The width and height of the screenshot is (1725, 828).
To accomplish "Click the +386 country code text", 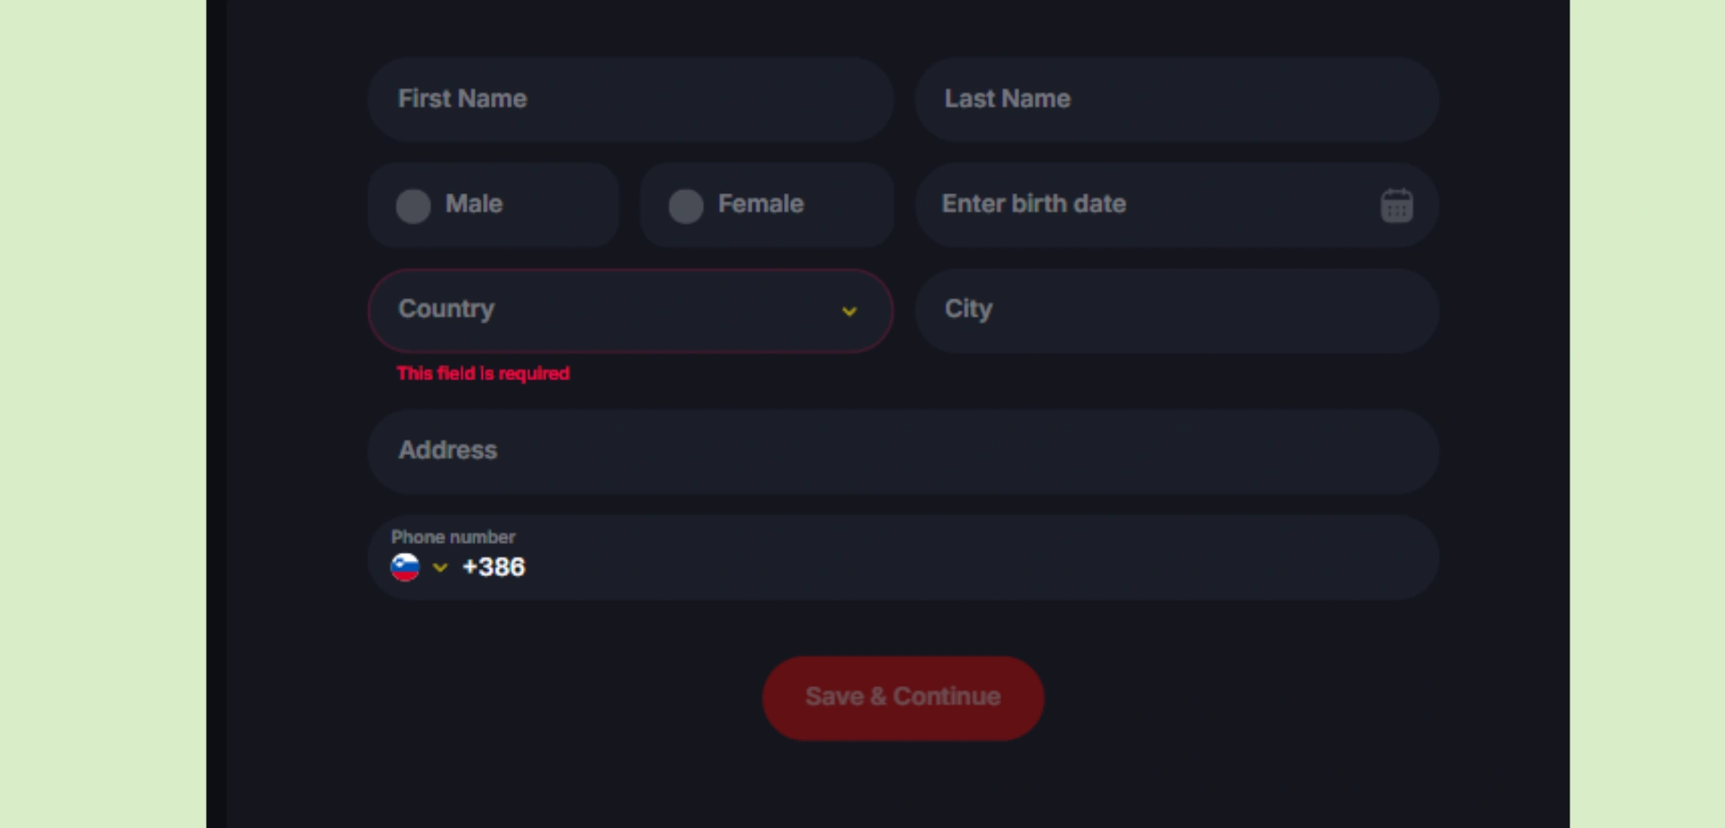I will (x=493, y=567).
